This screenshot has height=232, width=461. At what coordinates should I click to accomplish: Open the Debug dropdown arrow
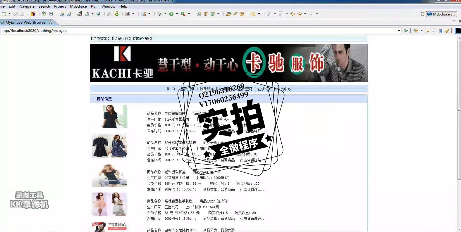[165, 14]
